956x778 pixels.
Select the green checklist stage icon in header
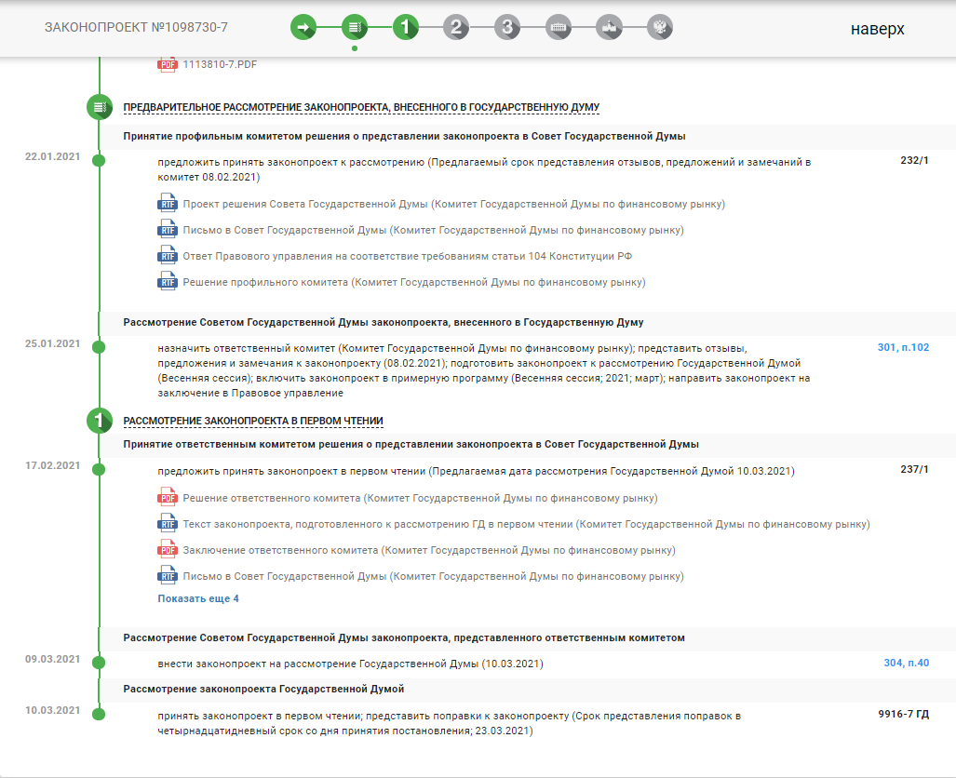(354, 27)
